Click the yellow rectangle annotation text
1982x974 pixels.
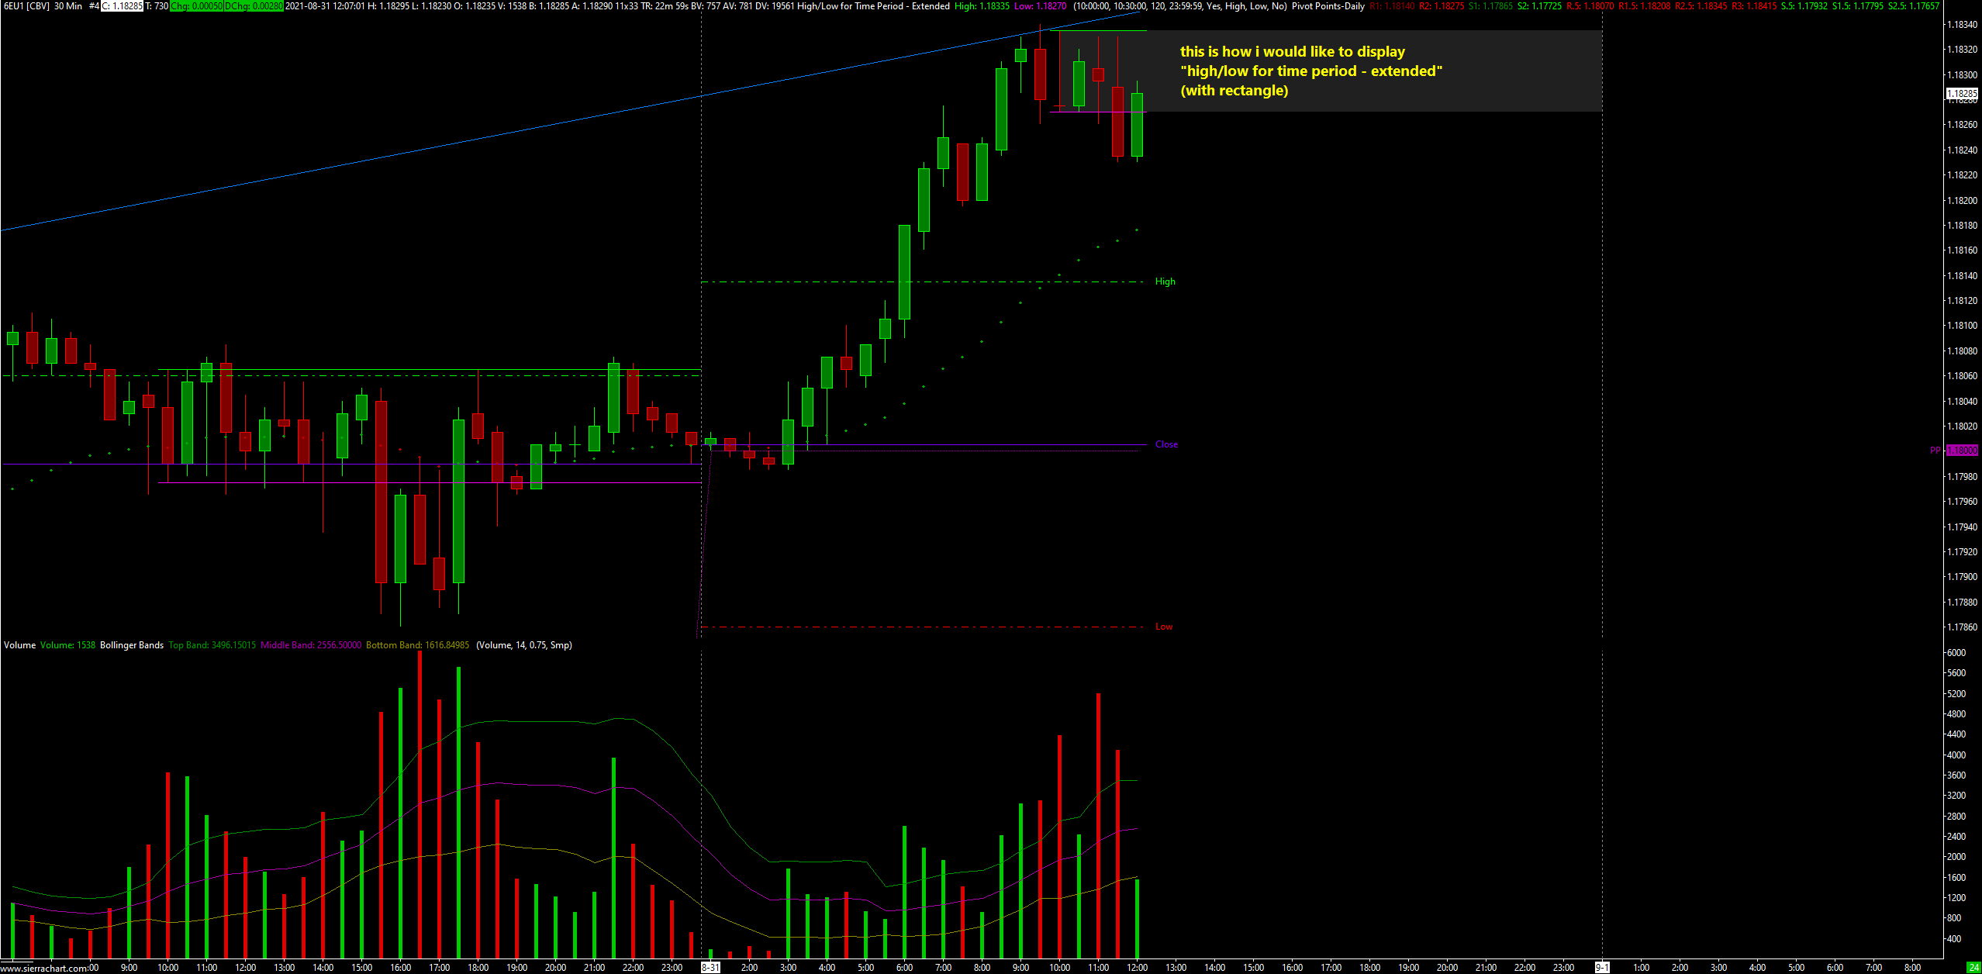point(1310,71)
